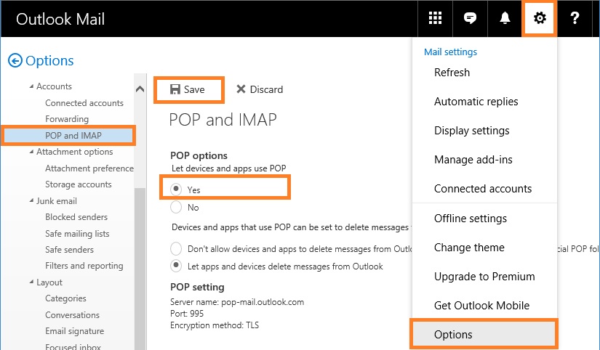Click the back arrow beside Options
This screenshot has height=350, width=600.
point(15,60)
